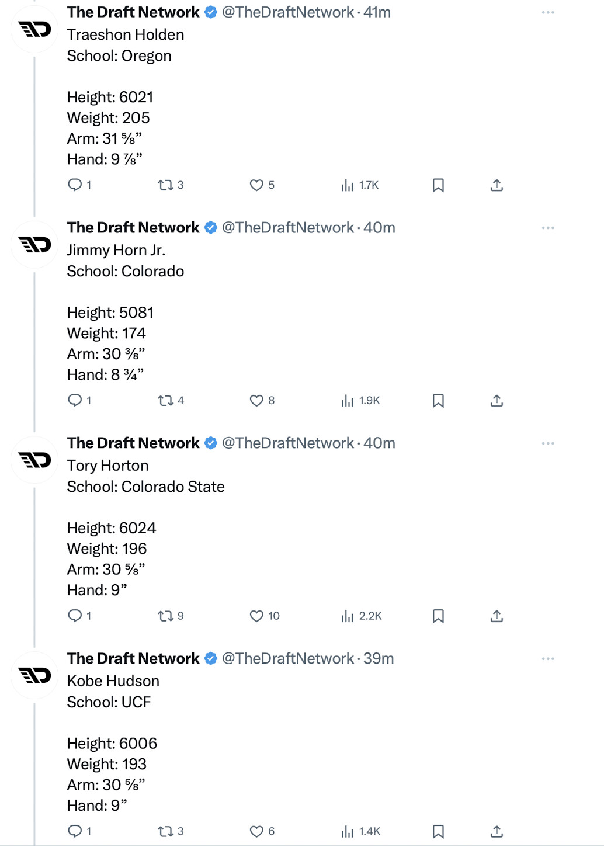604x847 pixels.
Task: Open the 39m timestamp on Kobe Hudson tweet
Action: (379, 659)
